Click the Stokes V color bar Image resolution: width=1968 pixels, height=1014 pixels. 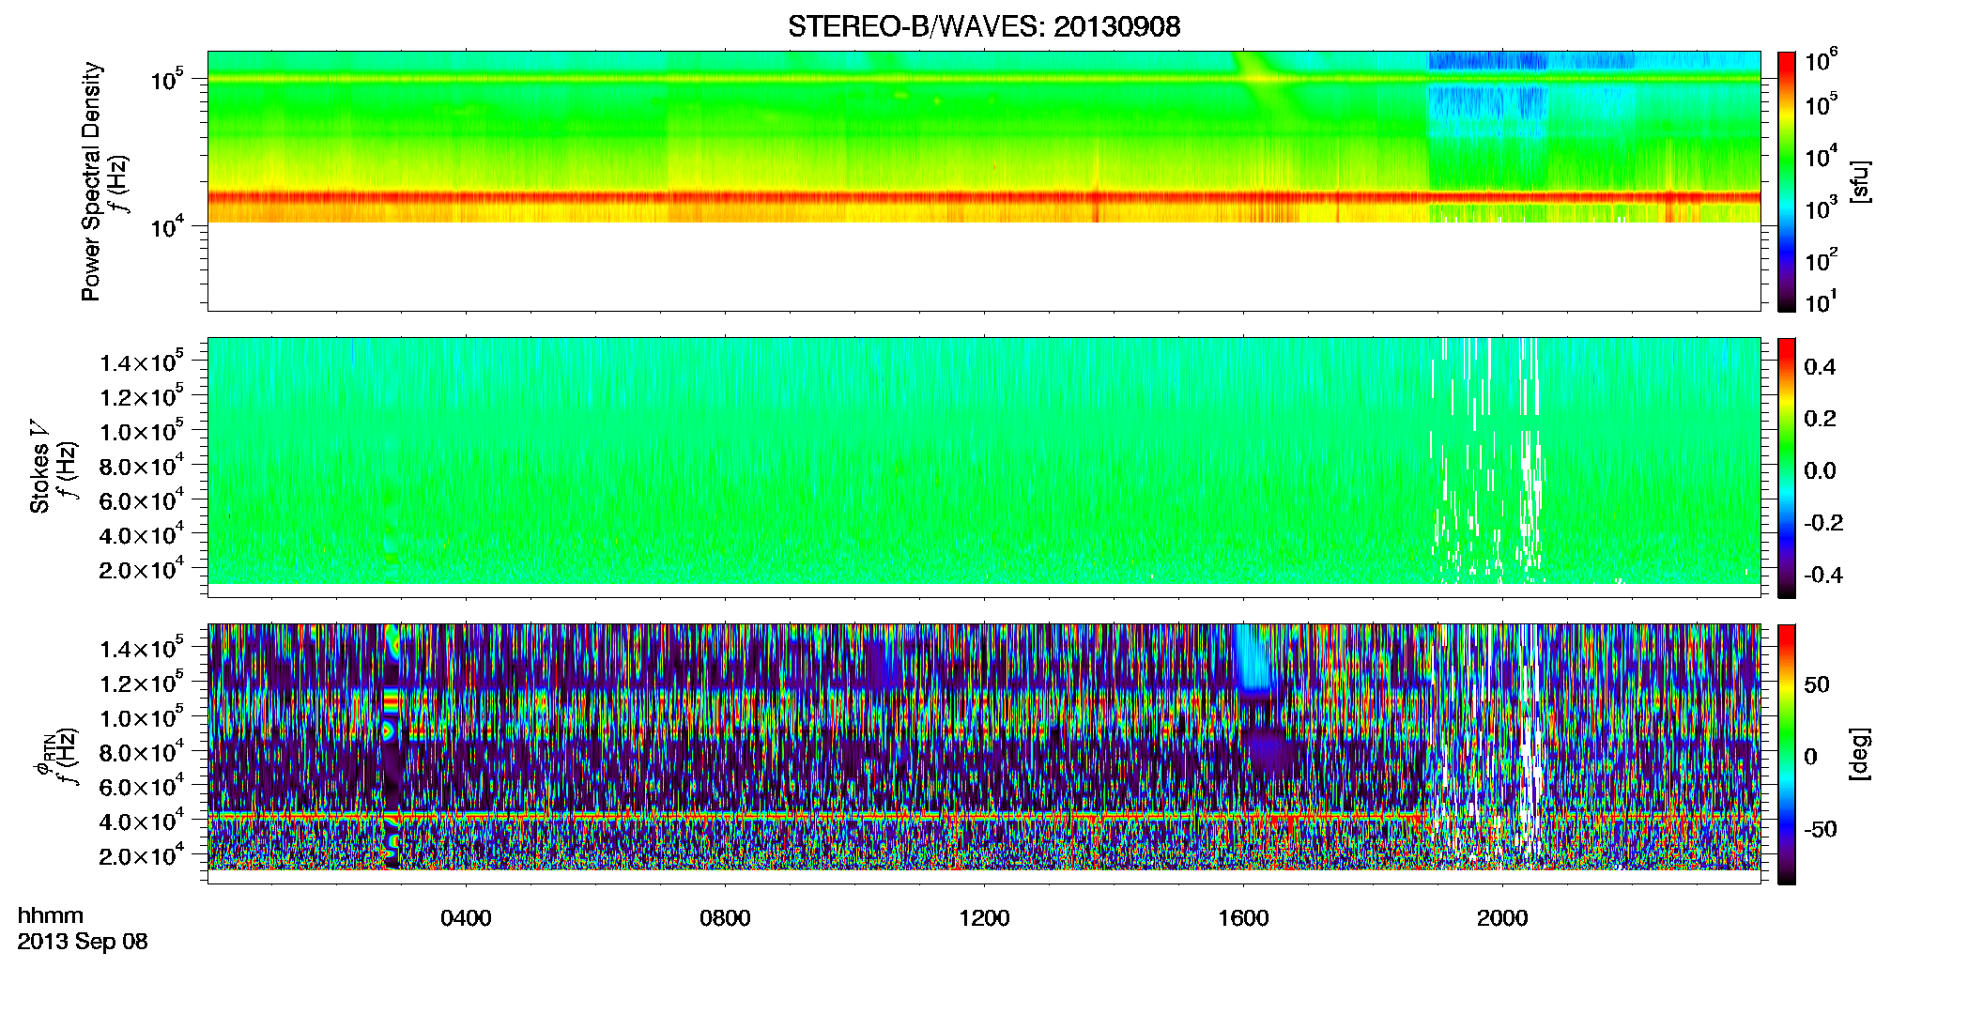(x=1786, y=468)
